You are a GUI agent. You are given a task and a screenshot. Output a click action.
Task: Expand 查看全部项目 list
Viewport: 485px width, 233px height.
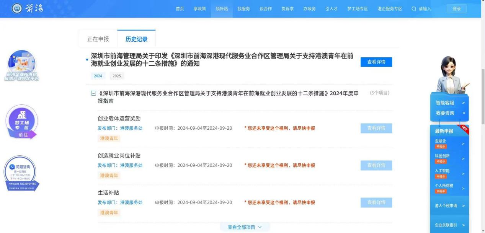(245, 227)
